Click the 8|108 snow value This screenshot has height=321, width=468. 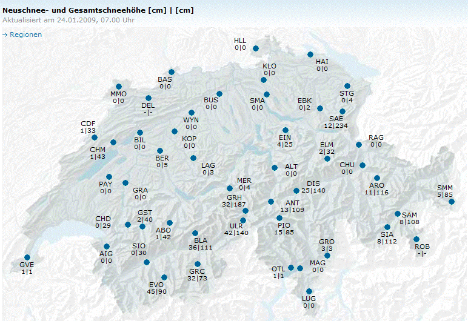point(410,222)
